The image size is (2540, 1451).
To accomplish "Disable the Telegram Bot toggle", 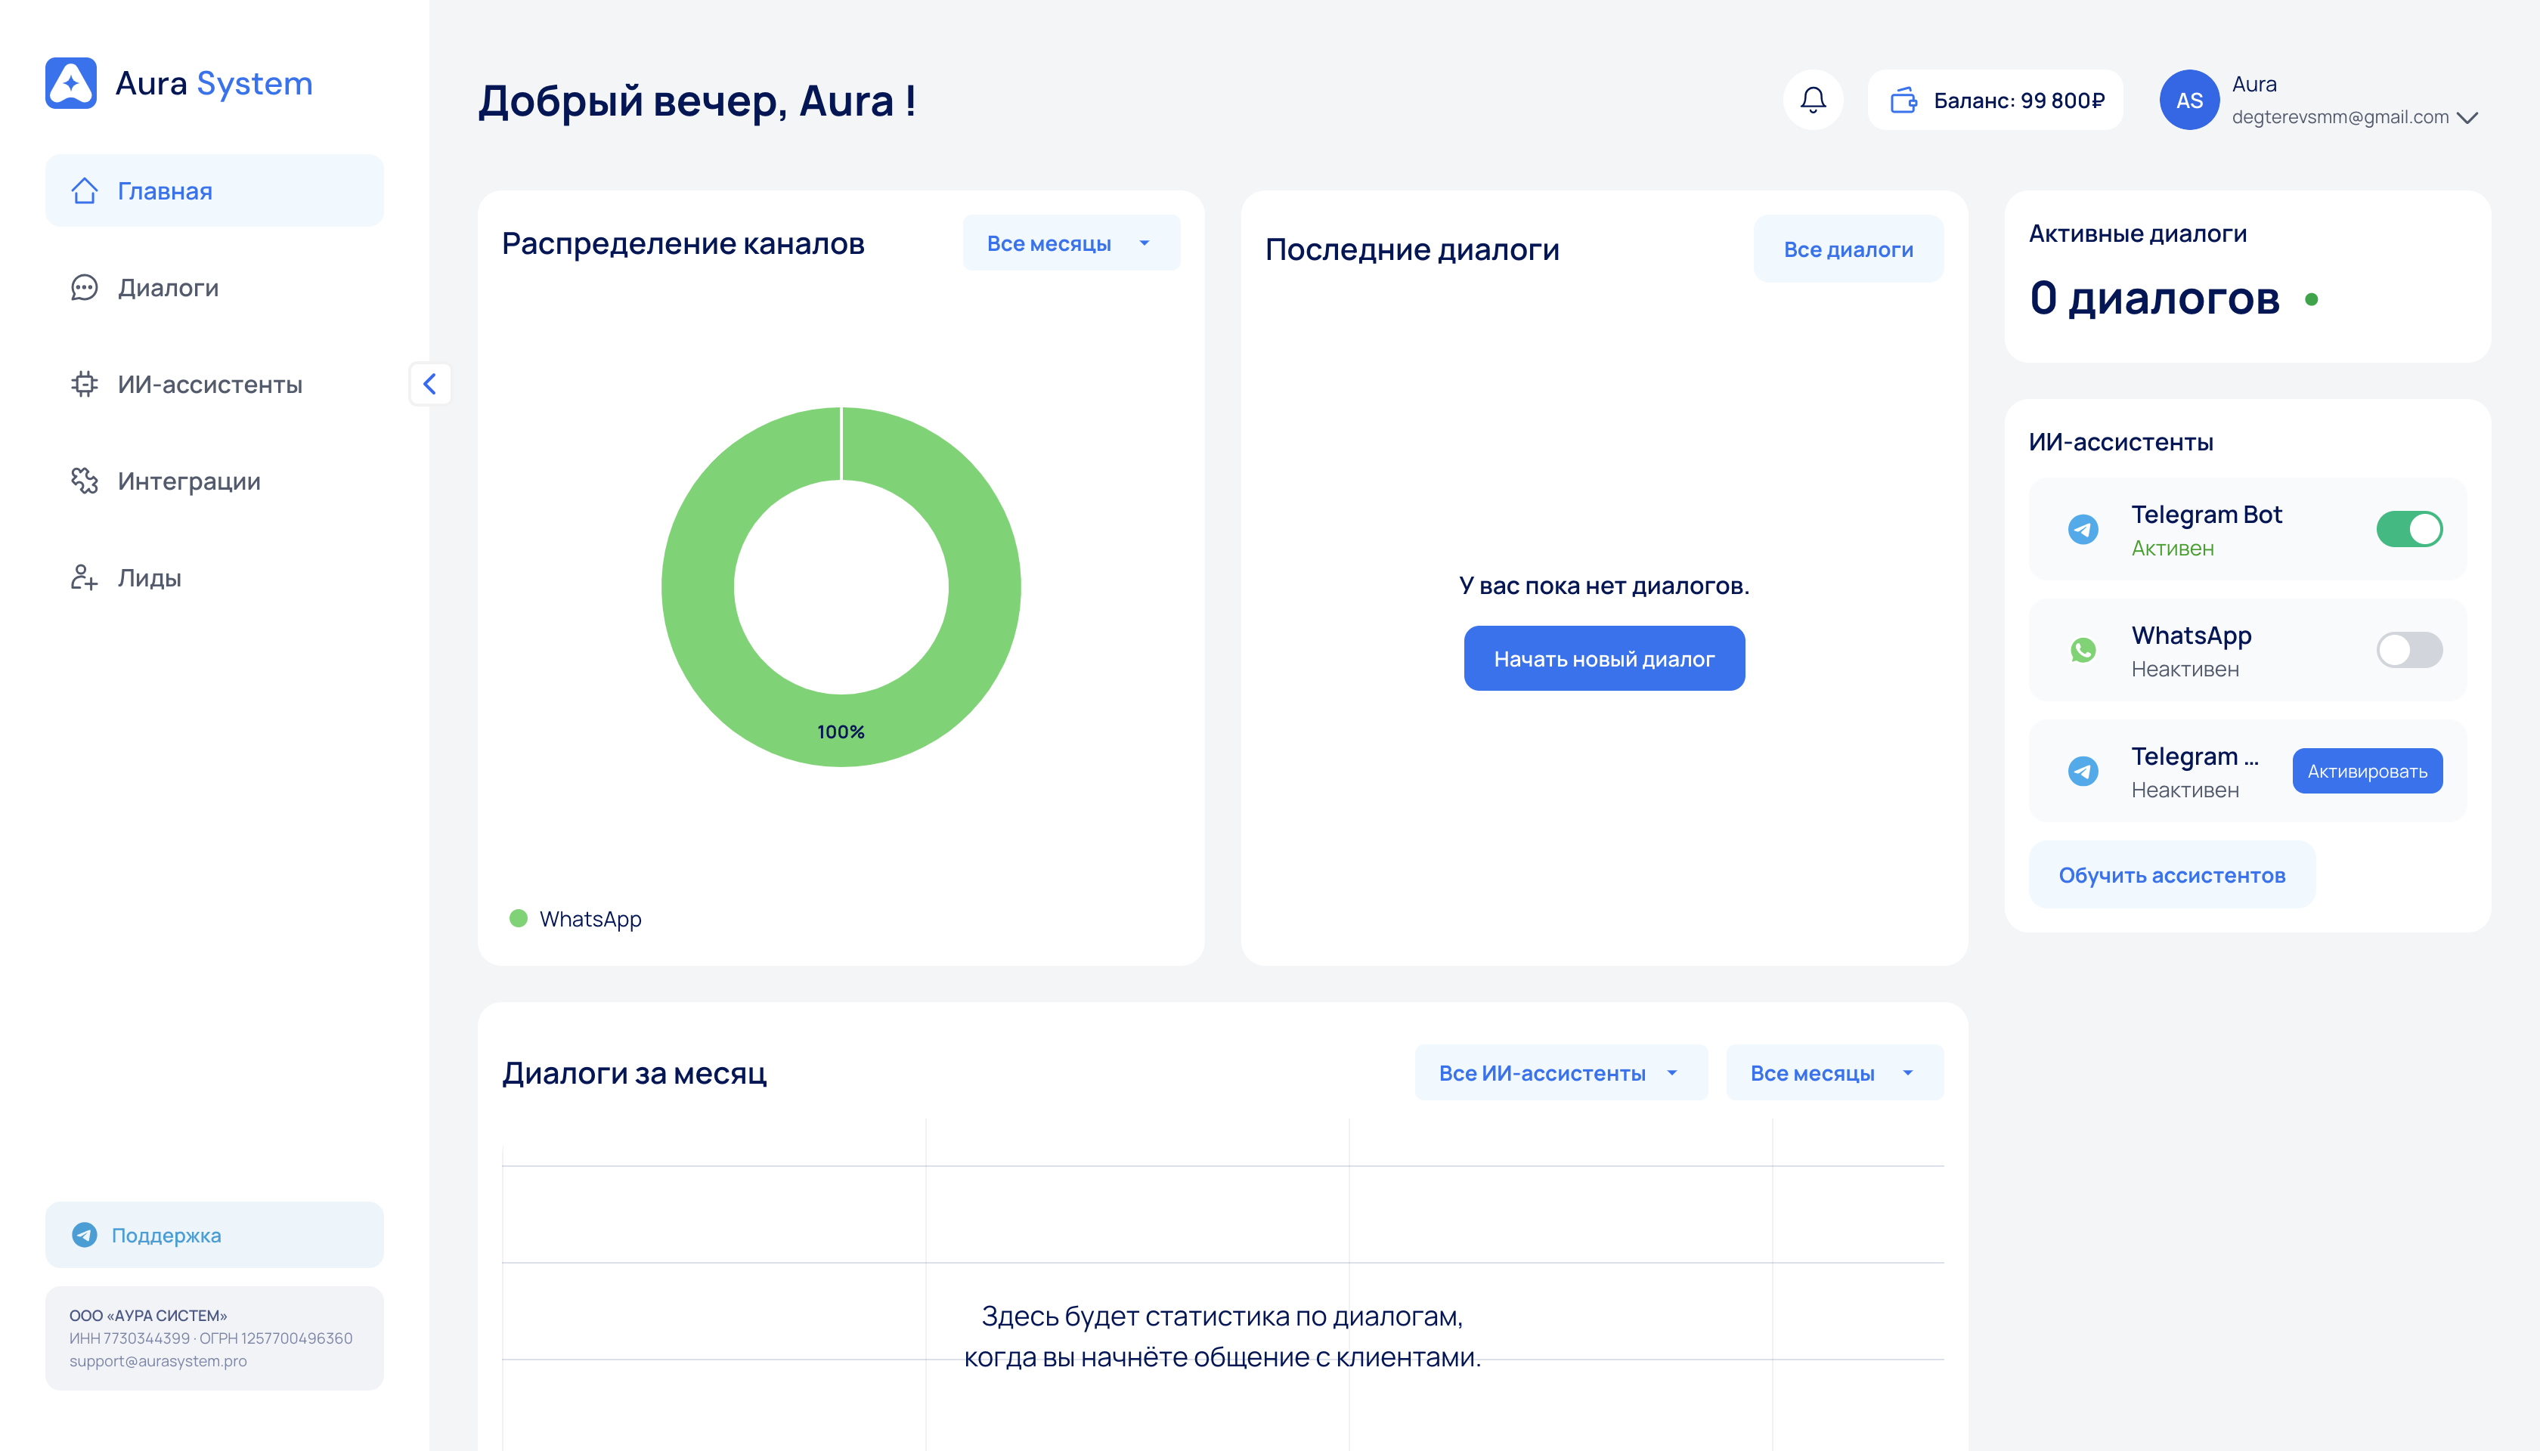I will [x=2408, y=529].
